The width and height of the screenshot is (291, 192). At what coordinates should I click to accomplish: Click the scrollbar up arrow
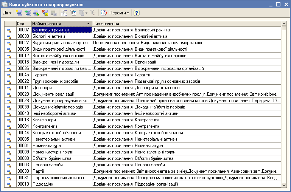coord(284,23)
